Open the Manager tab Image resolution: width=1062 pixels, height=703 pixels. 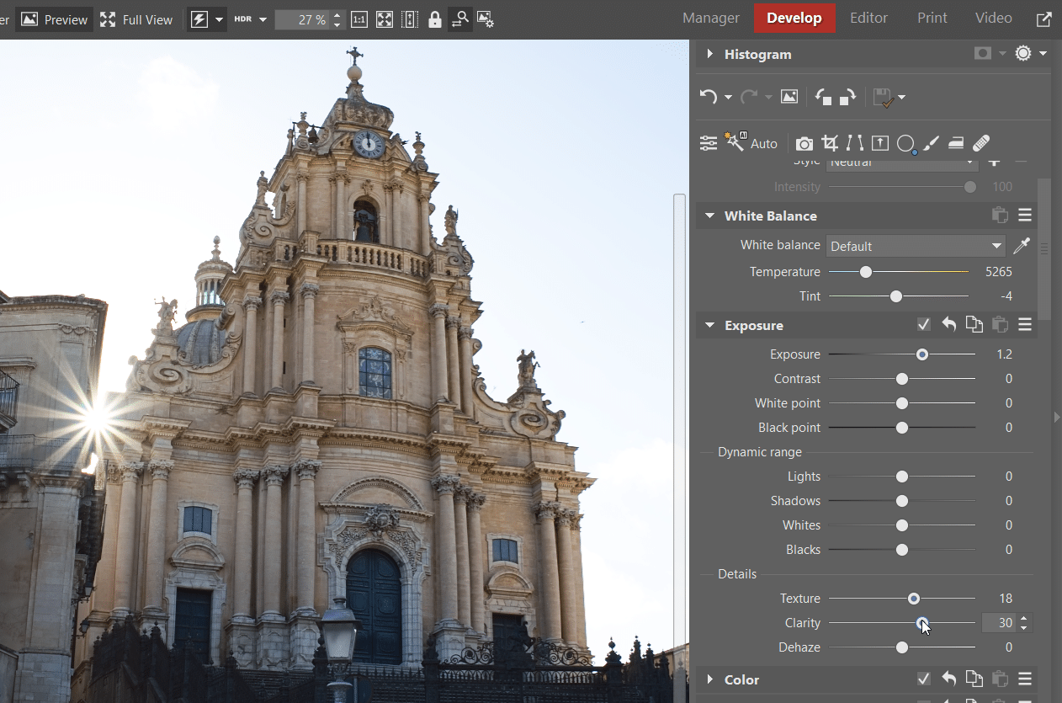coord(710,19)
